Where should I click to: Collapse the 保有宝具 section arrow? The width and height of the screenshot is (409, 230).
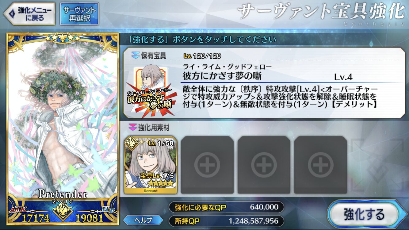[135, 56]
